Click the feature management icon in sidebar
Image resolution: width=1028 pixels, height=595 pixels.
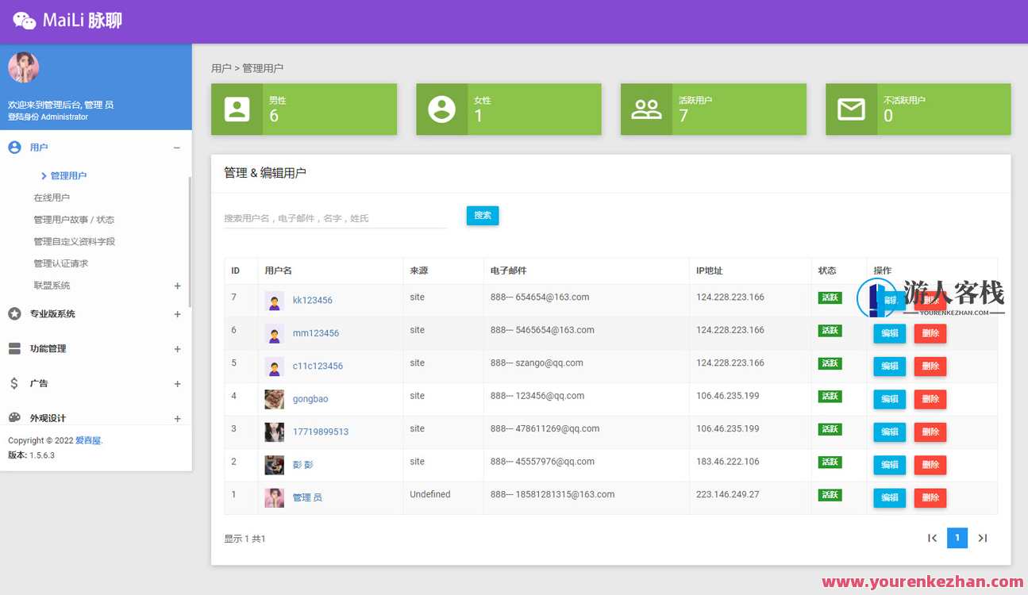click(x=14, y=348)
